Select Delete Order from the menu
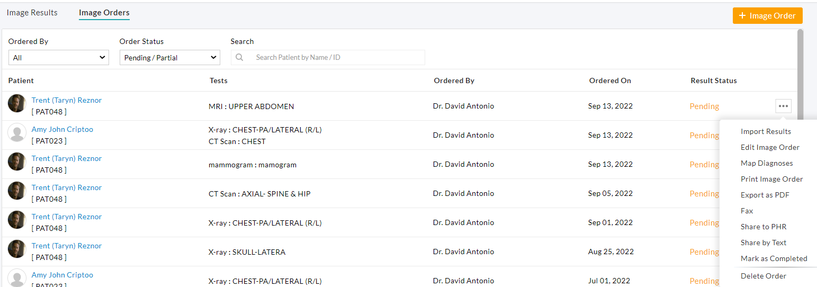Screen dimensions: 817x287 (763, 276)
